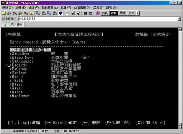Viewport: 183px width, 134px height.
Task: Click the yellow add-to-favorites folder icon
Action: tap(31, 13)
